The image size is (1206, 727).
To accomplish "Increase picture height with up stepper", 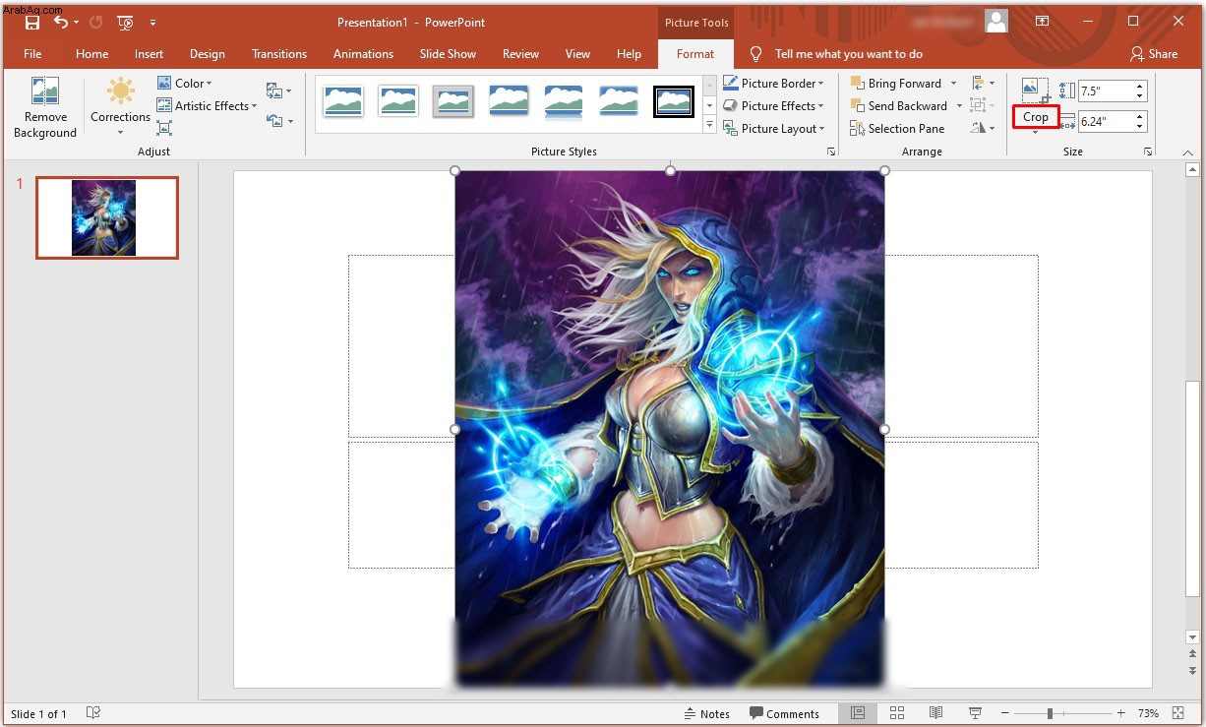I will (1140, 86).
